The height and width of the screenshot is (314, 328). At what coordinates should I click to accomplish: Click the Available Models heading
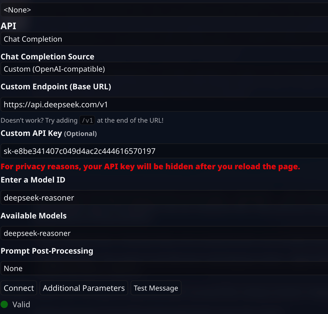(34, 216)
